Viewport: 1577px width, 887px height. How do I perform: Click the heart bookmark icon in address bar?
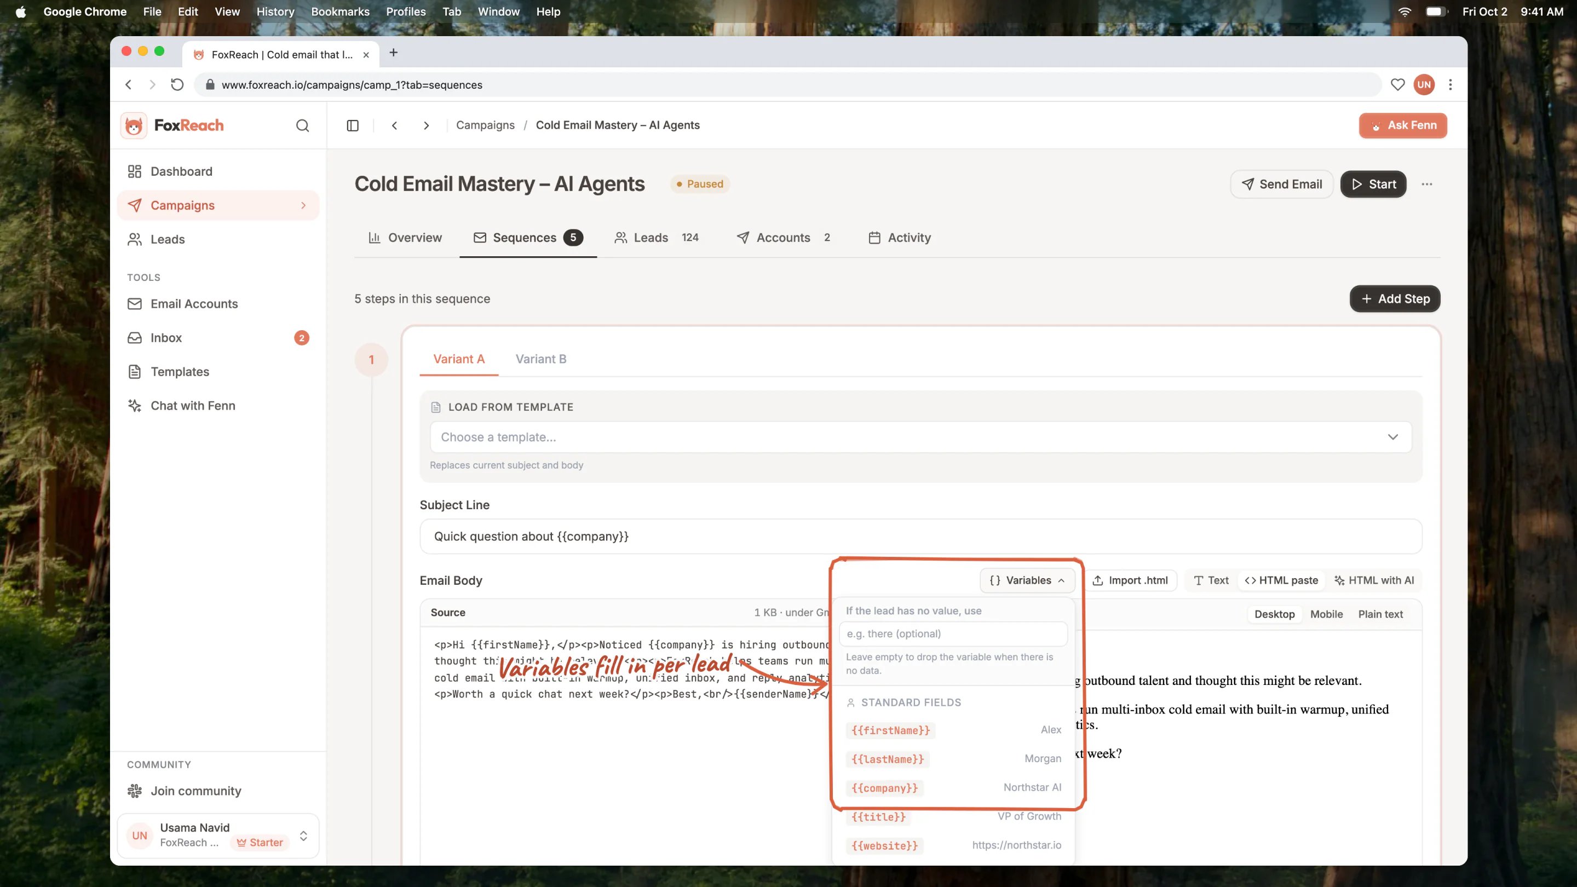pos(1397,85)
